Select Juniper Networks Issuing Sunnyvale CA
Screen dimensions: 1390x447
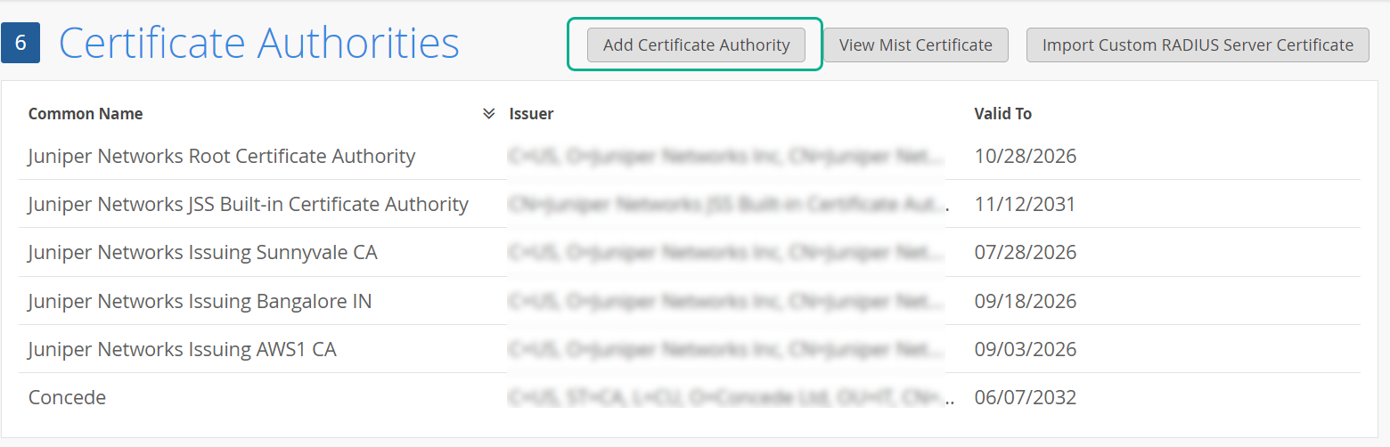(202, 253)
